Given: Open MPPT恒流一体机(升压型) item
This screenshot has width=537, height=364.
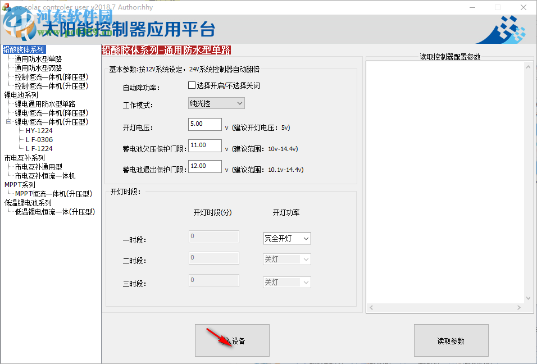Looking at the screenshot, I should click(53, 193).
